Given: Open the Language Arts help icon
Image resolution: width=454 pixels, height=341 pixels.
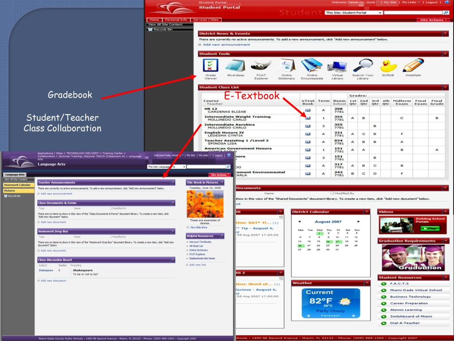Looking at the screenshot, I should click(229, 155).
